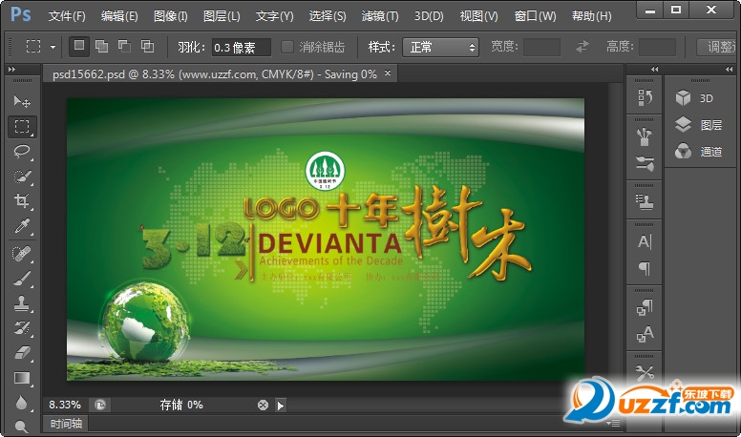Open the 编辑(E) menu
This screenshot has width=741, height=437.
click(x=119, y=16)
